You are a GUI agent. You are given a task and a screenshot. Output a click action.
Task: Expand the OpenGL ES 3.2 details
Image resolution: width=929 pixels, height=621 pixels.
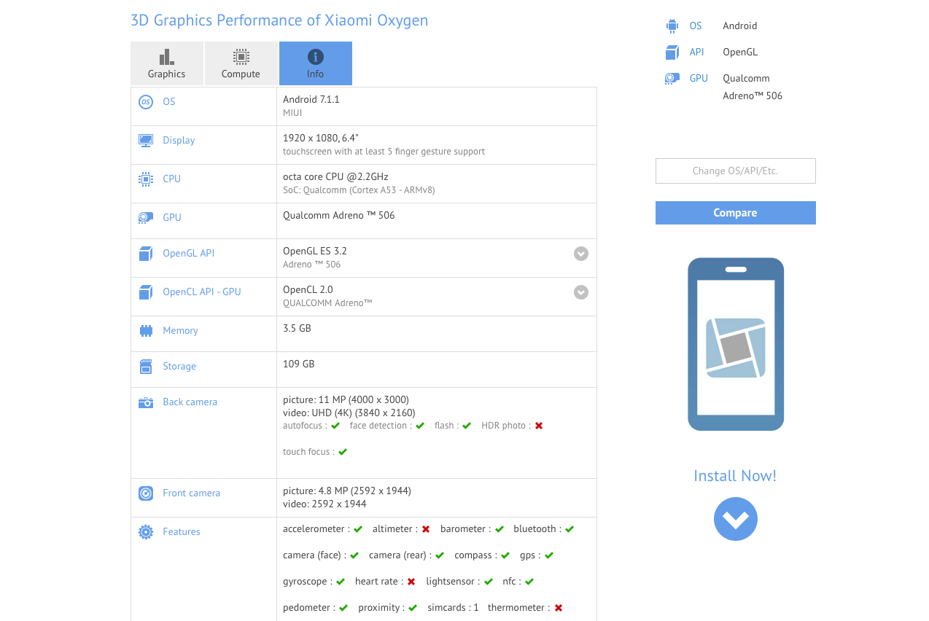coord(581,254)
